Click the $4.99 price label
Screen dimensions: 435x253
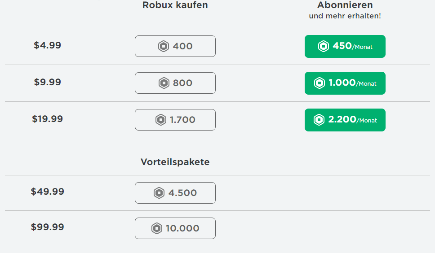(48, 45)
